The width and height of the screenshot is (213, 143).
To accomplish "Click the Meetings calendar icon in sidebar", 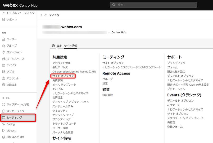I will [4, 118].
